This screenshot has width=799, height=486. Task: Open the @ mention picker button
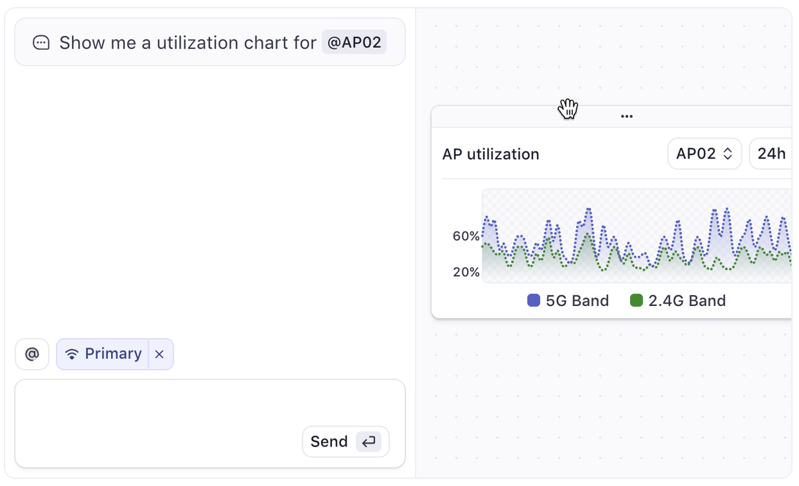pyautogui.click(x=32, y=354)
